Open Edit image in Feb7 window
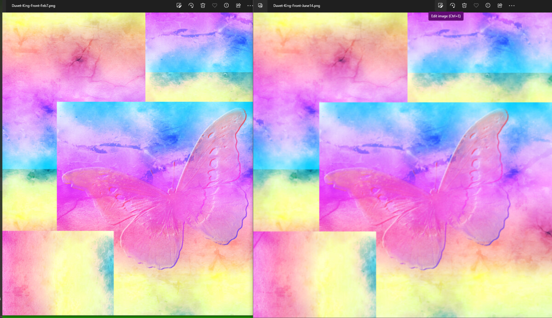Viewport: 552px width, 318px height. point(179,6)
